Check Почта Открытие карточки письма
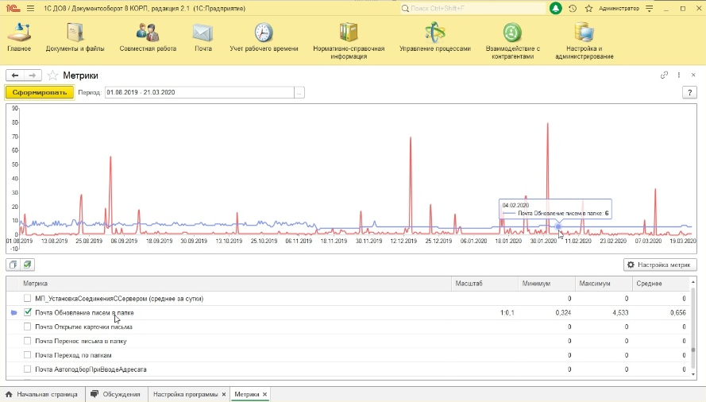Viewport: 706px width, 402px height. 28,327
